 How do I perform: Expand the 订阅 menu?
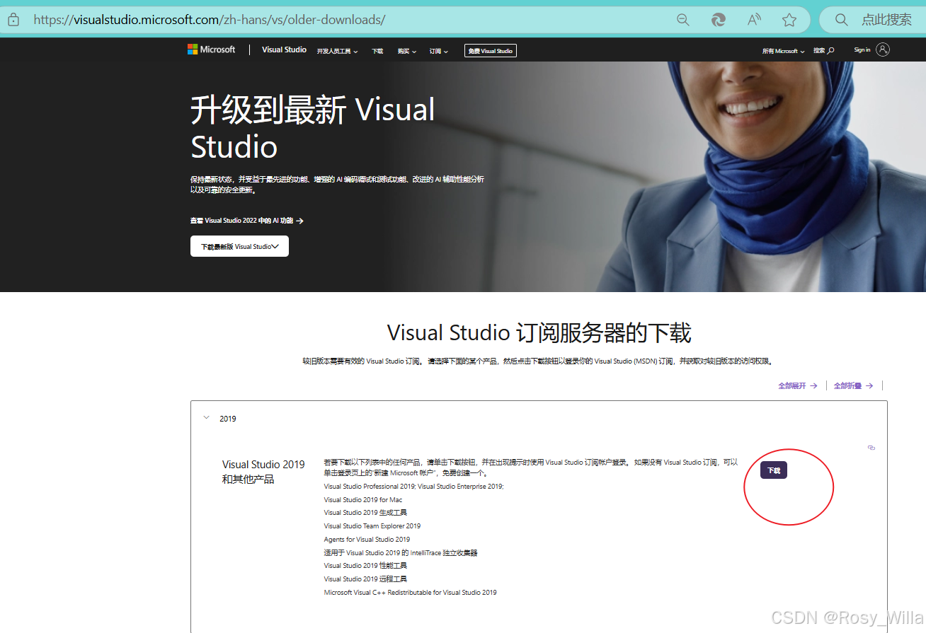439,51
